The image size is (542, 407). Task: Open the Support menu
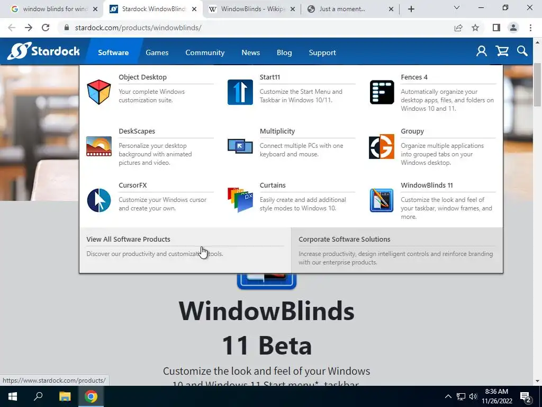click(322, 52)
